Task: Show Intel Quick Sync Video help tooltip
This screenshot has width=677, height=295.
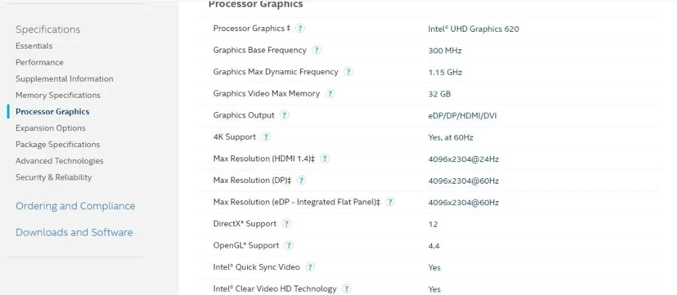Action: (309, 267)
